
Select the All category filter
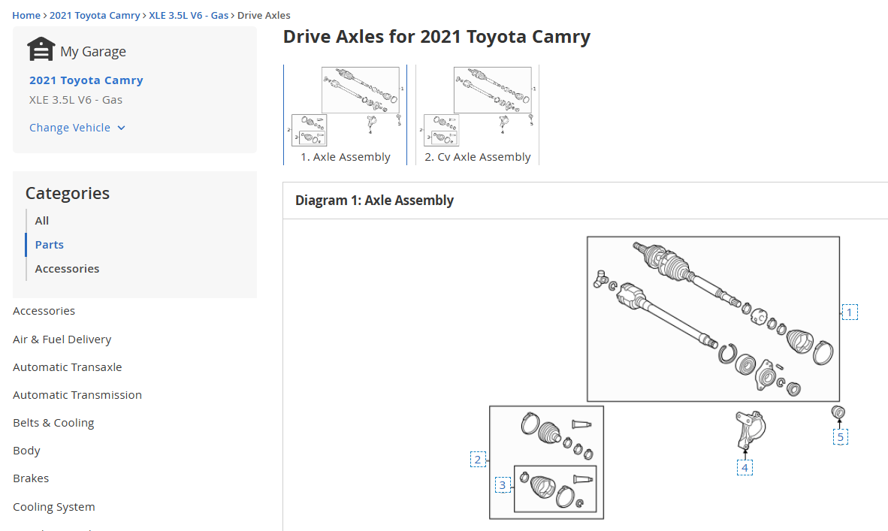click(x=42, y=221)
